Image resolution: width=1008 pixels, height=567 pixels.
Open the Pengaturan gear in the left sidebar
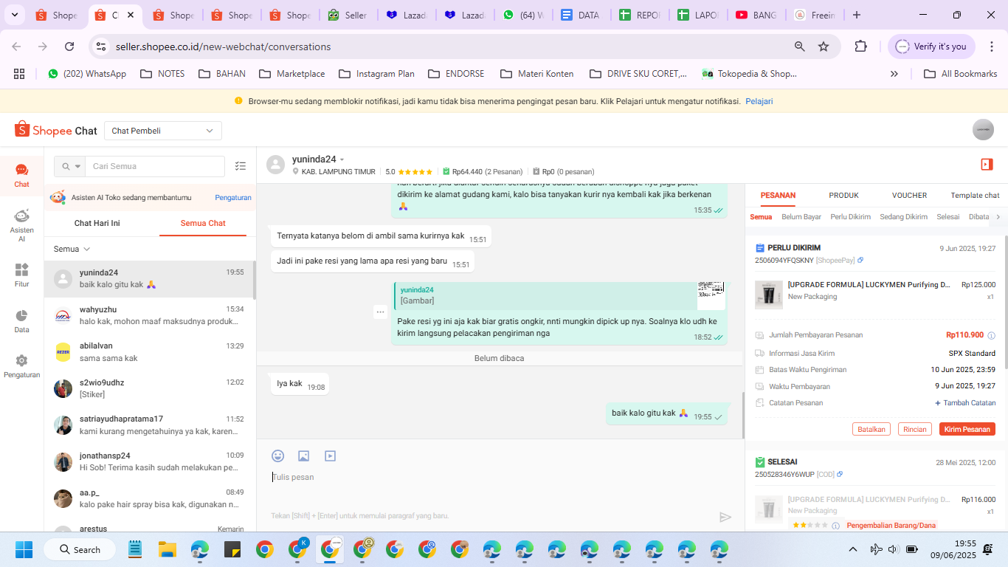coord(21,366)
